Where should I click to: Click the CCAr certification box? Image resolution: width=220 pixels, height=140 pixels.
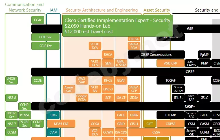pos(38,20)
